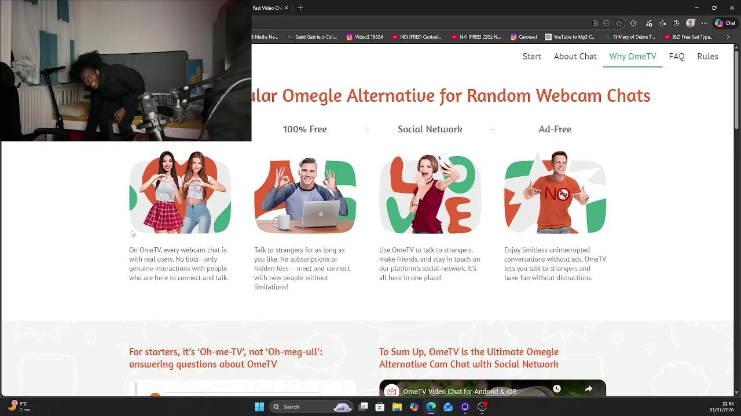Open the purple ring app on the taskbar

(465, 407)
